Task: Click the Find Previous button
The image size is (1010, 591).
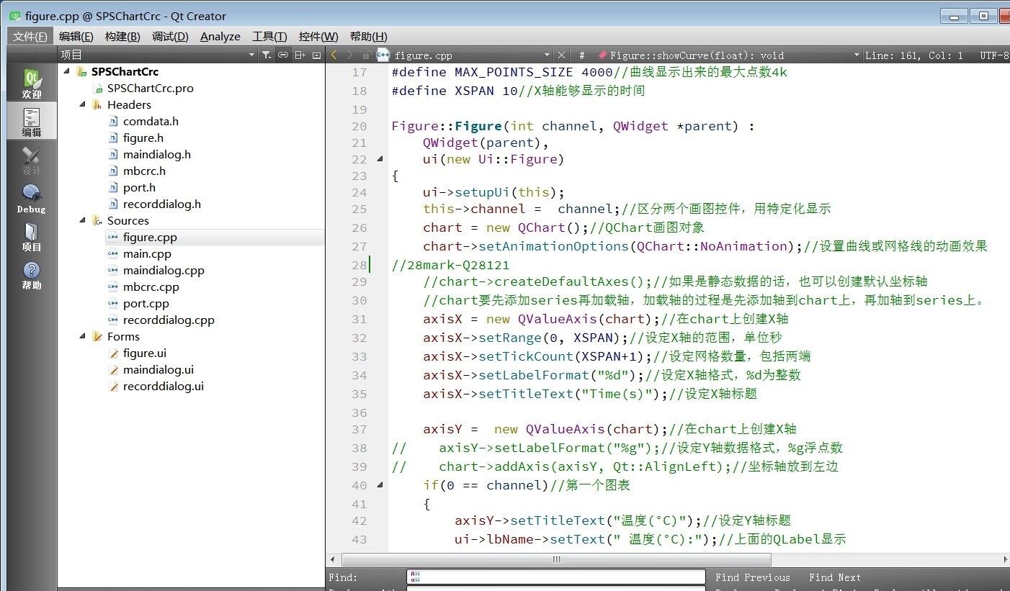Action: tap(752, 577)
